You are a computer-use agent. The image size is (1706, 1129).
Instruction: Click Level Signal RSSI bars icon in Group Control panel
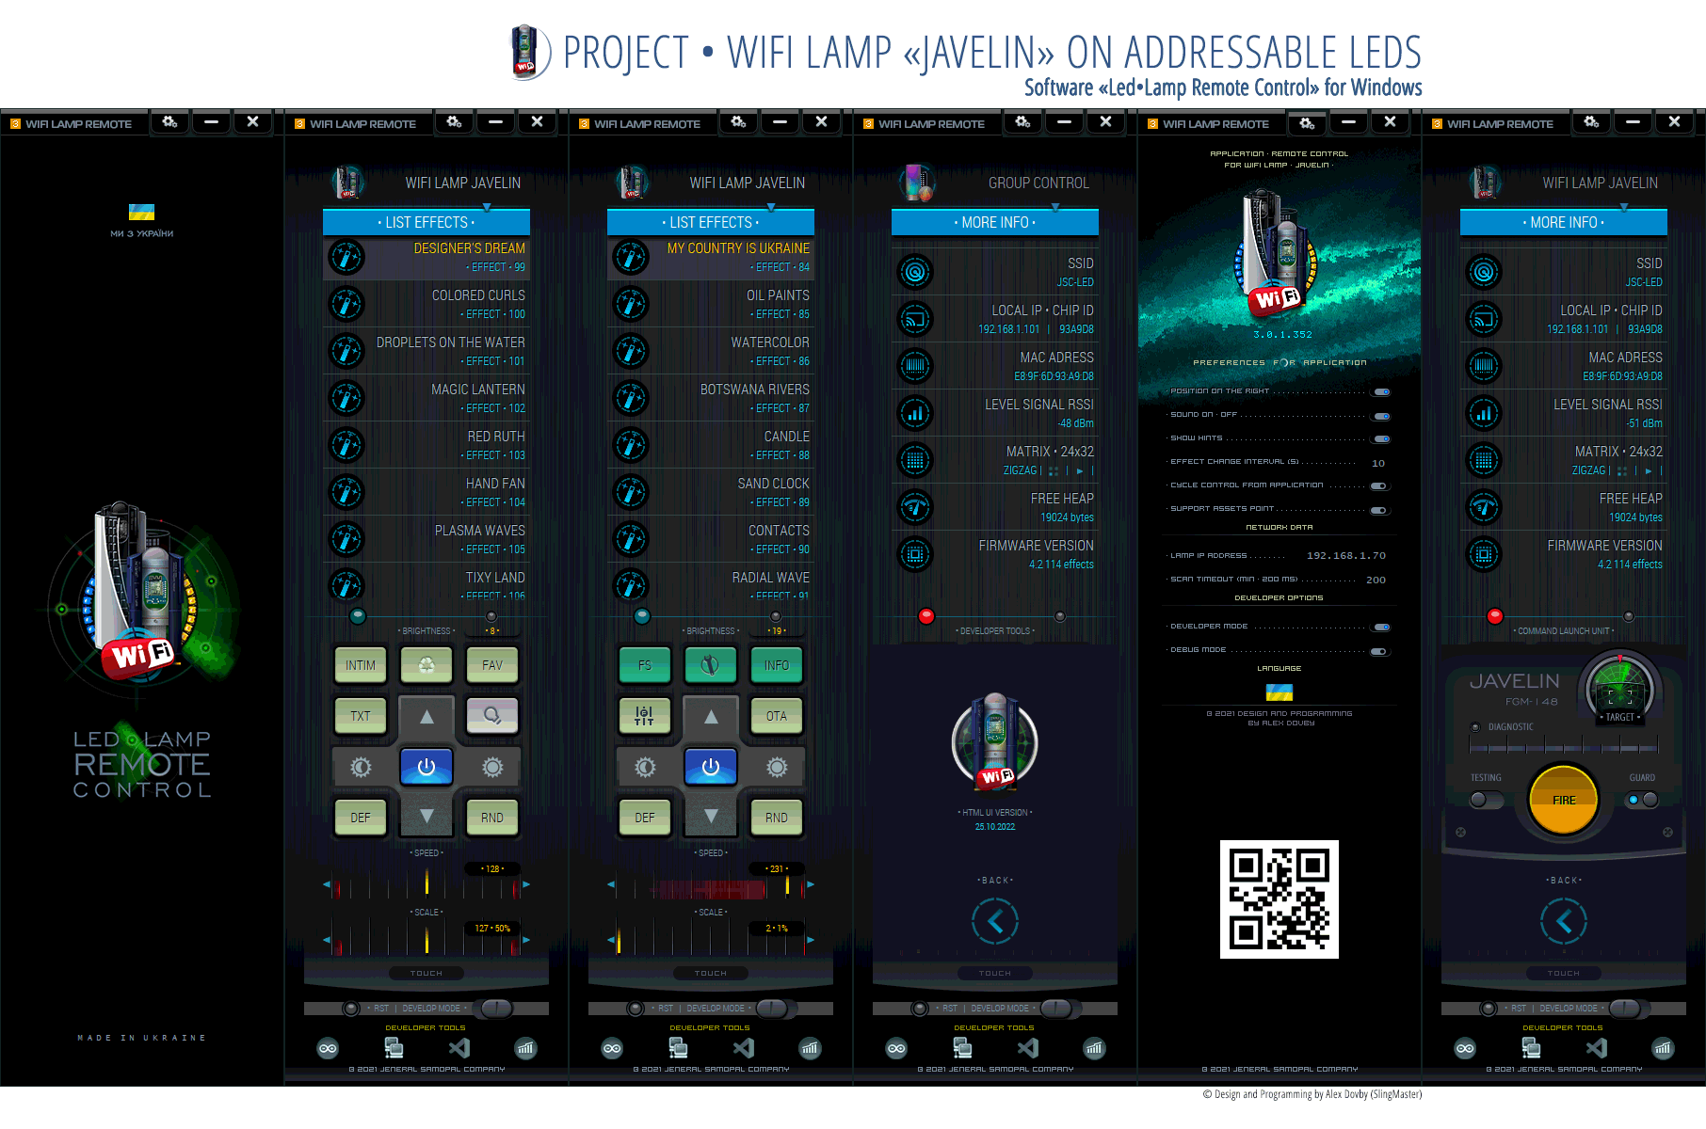[x=915, y=413]
